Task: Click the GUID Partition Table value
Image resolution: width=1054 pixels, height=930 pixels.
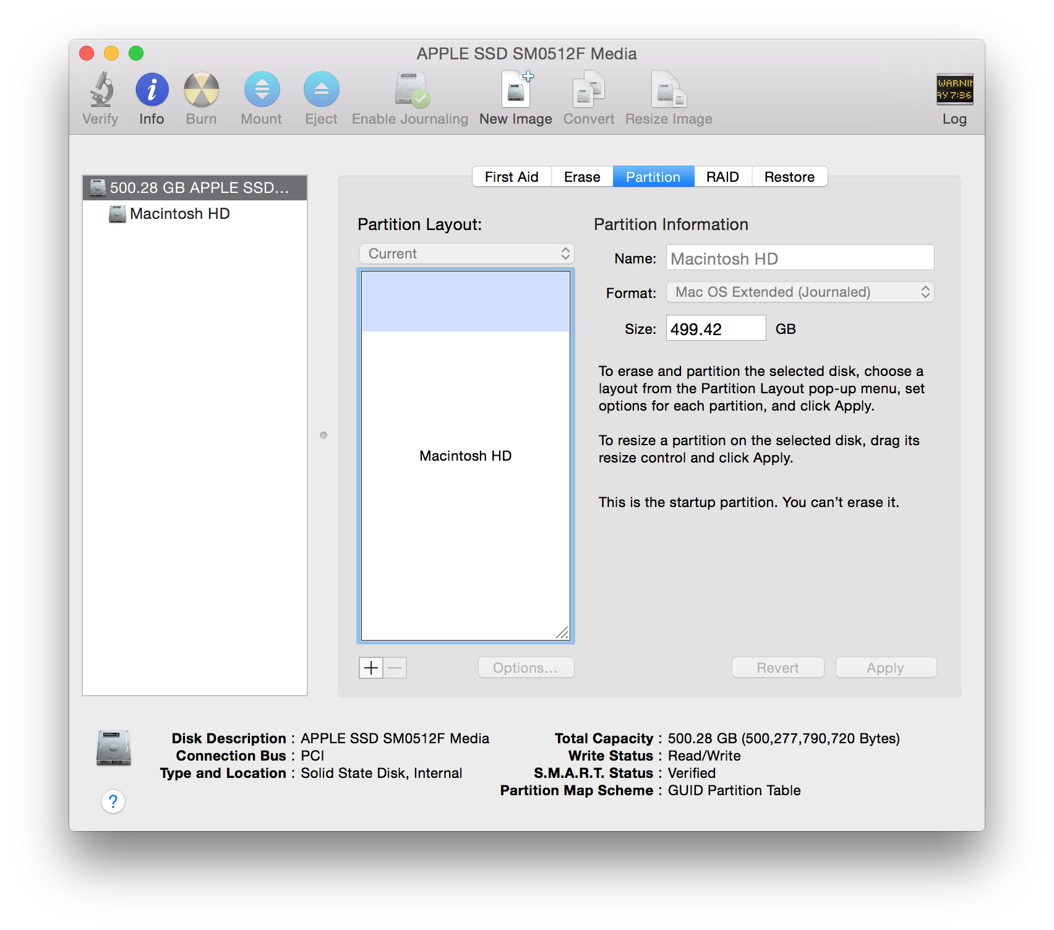Action: point(734,790)
